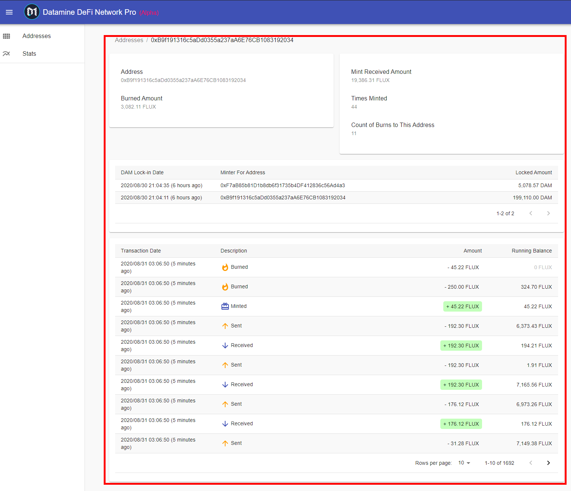Click the 19,386.31 FLUX mint received value
This screenshot has width=571, height=491.
click(370, 80)
